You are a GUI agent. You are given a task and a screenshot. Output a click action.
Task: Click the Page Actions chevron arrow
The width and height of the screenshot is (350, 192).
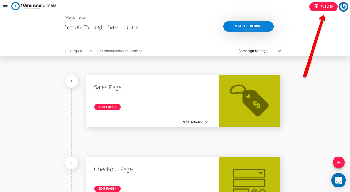207,122
